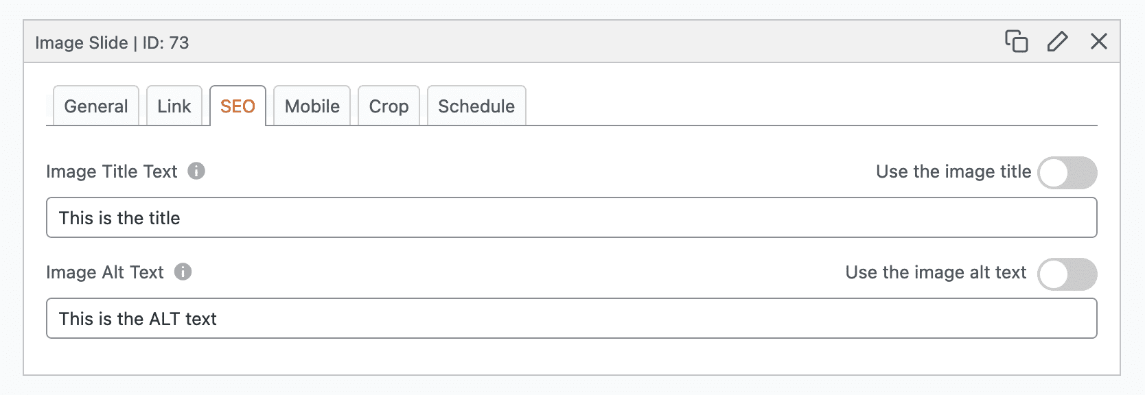The height and width of the screenshot is (395, 1145).
Task: Click the "Image Title Text" field label
Action: [x=112, y=171]
